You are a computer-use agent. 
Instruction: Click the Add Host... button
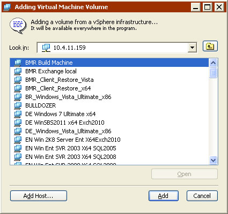click(39, 196)
